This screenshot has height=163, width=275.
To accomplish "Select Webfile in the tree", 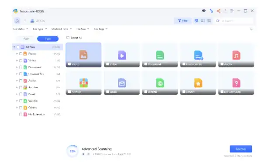I will tap(38, 101).
